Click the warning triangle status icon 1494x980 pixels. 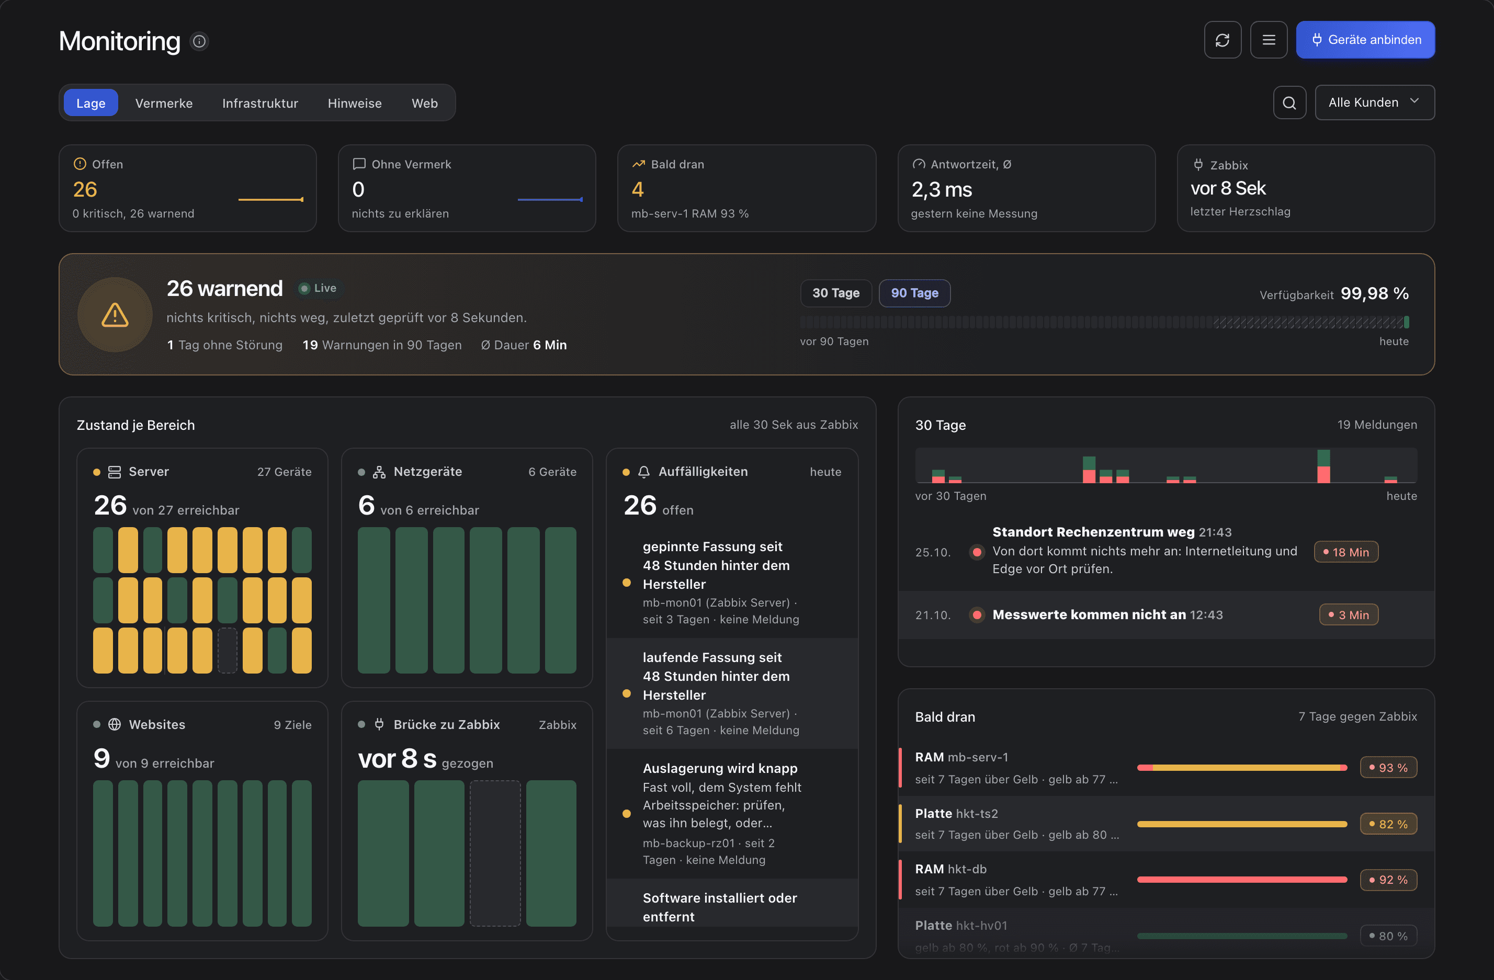pyautogui.click(x=115, y=315)
